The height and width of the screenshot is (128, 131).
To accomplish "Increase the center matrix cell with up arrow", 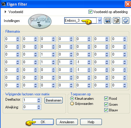I will point(71,61).
